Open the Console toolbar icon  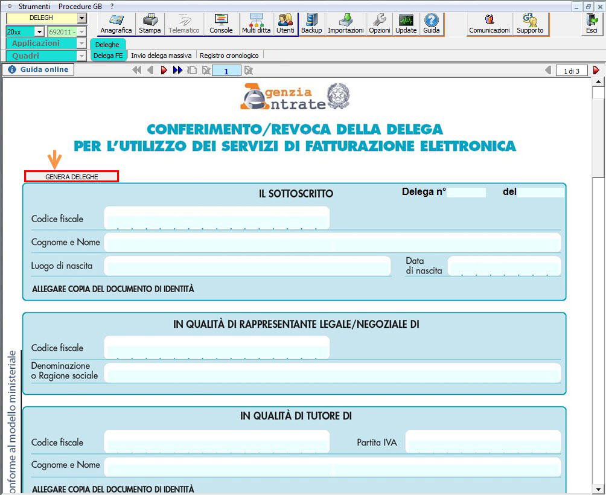tap(221, 24)
